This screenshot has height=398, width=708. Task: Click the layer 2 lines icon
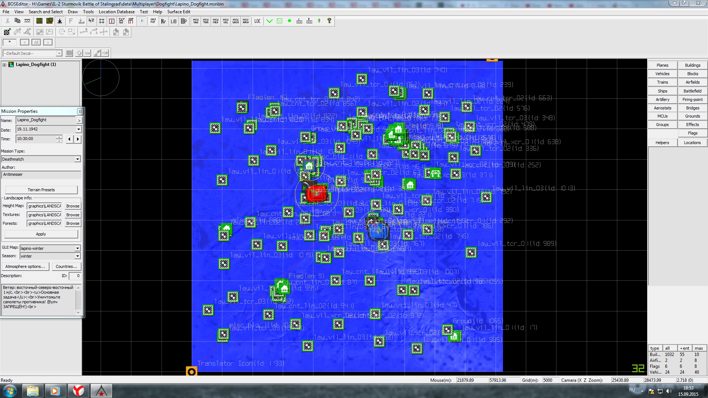[309, 21]
